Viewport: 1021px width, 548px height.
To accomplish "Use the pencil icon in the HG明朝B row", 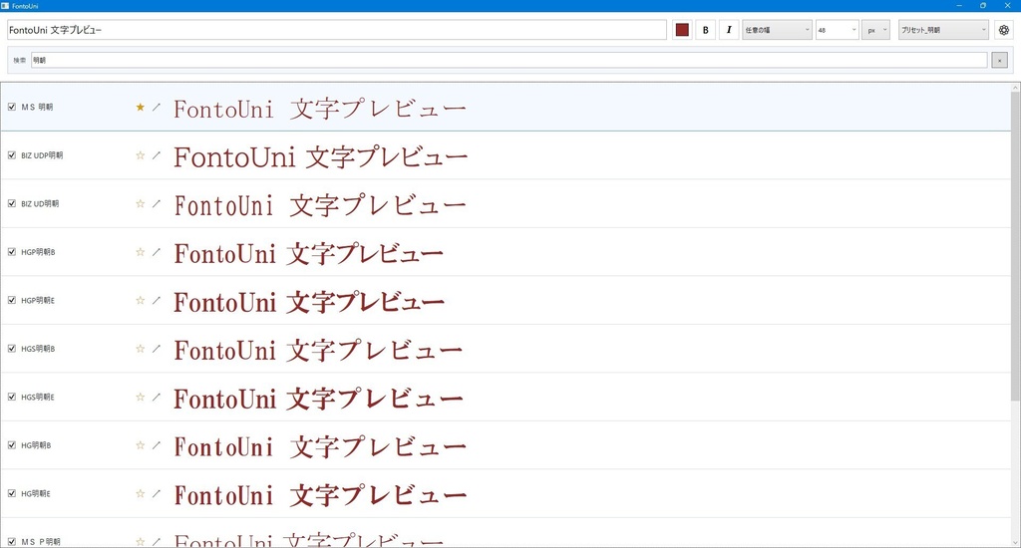I will 157,445.
